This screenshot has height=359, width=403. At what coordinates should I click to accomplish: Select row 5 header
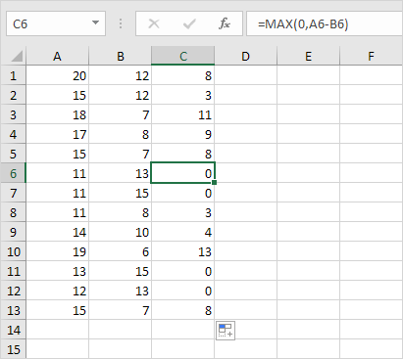point(13,154)
